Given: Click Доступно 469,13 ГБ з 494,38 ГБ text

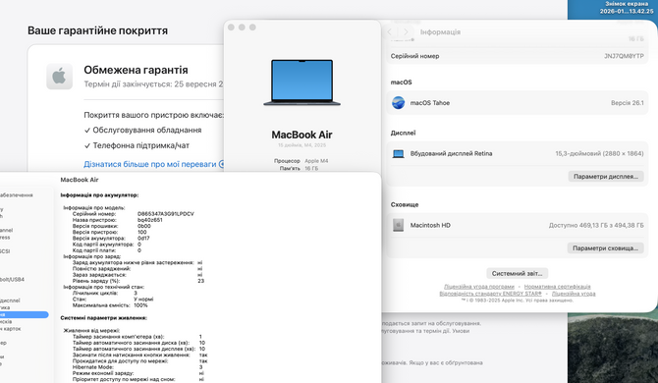Looking at the screenshot, I should pos(596,225).
